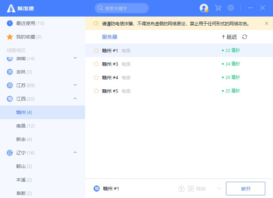Screen dimensions: 273x198
Task: Click the 爱加速 logo in title bar
Action: [20, 8]
